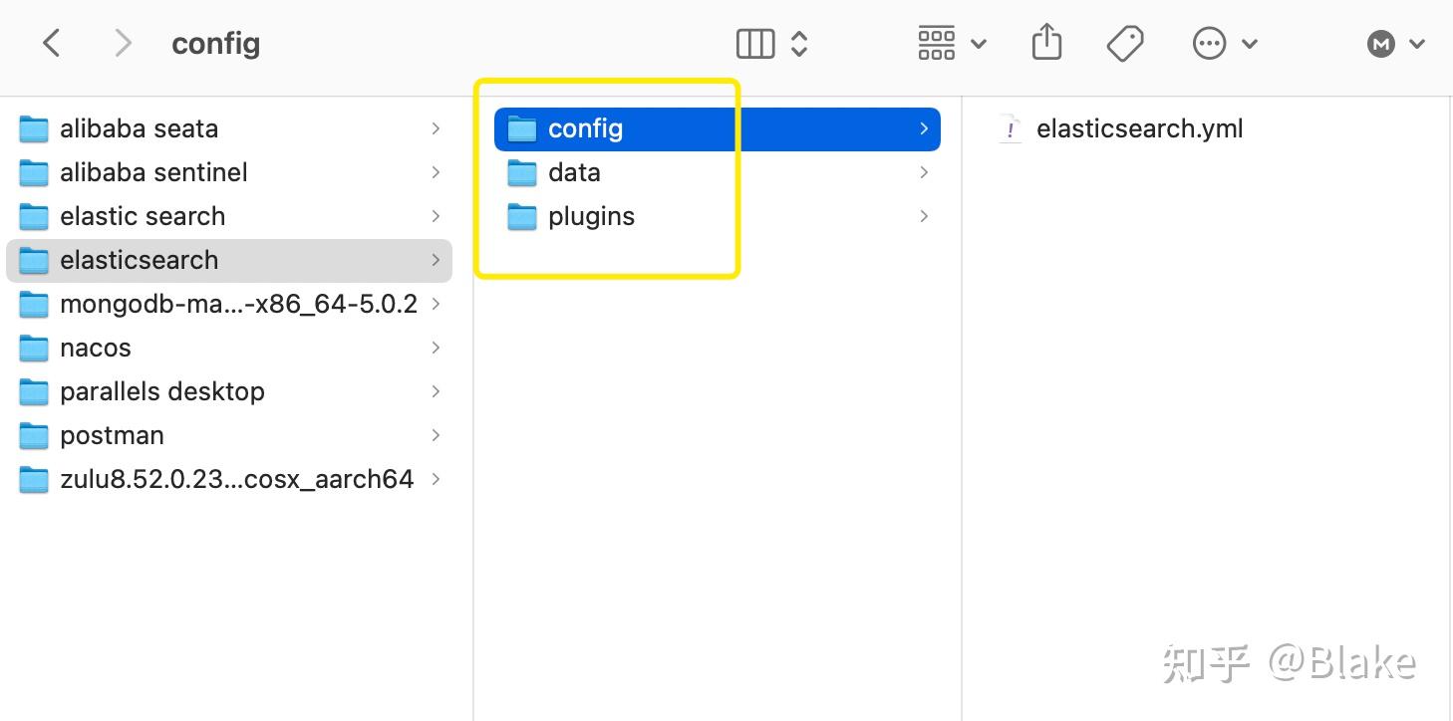This screenshot has width=1453, height=721.
Task: Select the alibaba seata folder
Action: point(140,128)
